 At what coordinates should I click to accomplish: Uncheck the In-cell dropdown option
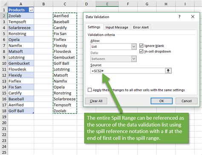[x=141, y=51]
